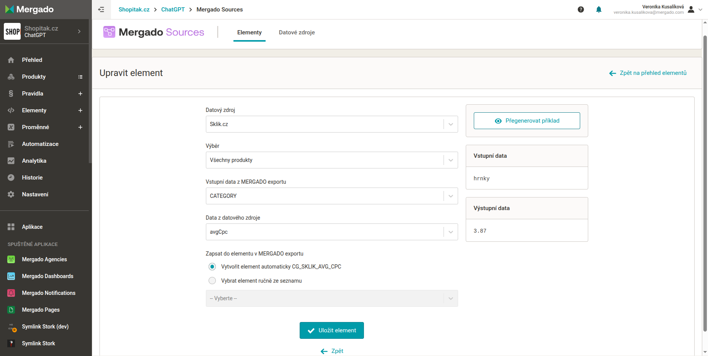Click the scrollbar up arrow
The image size is (708, 356).
coord(705,23)
